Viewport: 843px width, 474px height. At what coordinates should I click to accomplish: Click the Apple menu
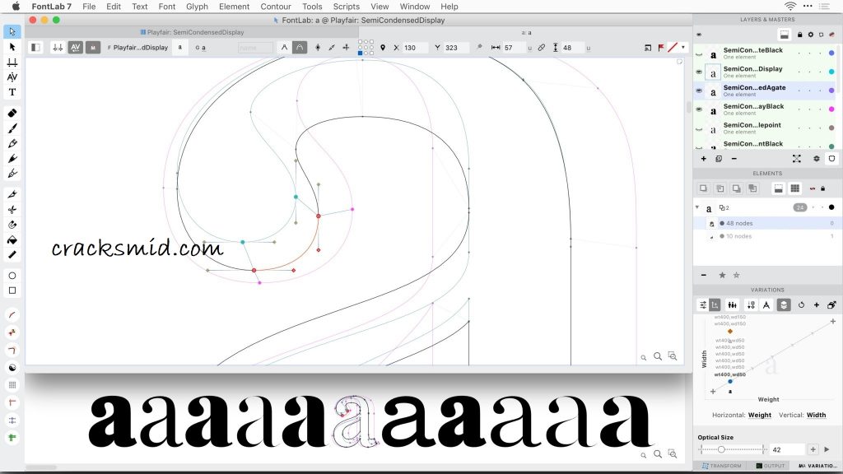pos(16,7)
